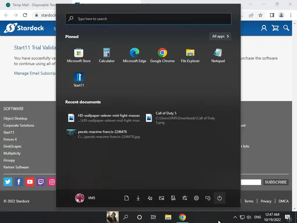Bookmark this page with star icon
This screenshot has width=297, height=223.
[260, 15]
